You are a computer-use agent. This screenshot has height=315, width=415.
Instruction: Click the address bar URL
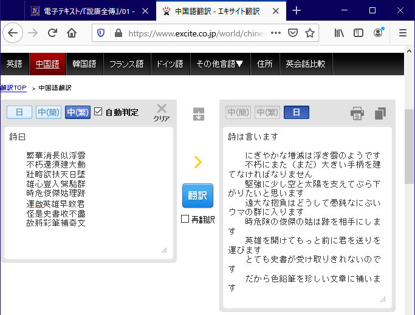coord(197,33)
